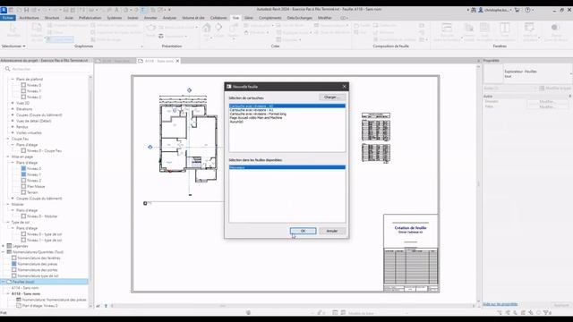Open the 'Aide sur les propriétés' link

pyautogui.click(x=500, y=304)
